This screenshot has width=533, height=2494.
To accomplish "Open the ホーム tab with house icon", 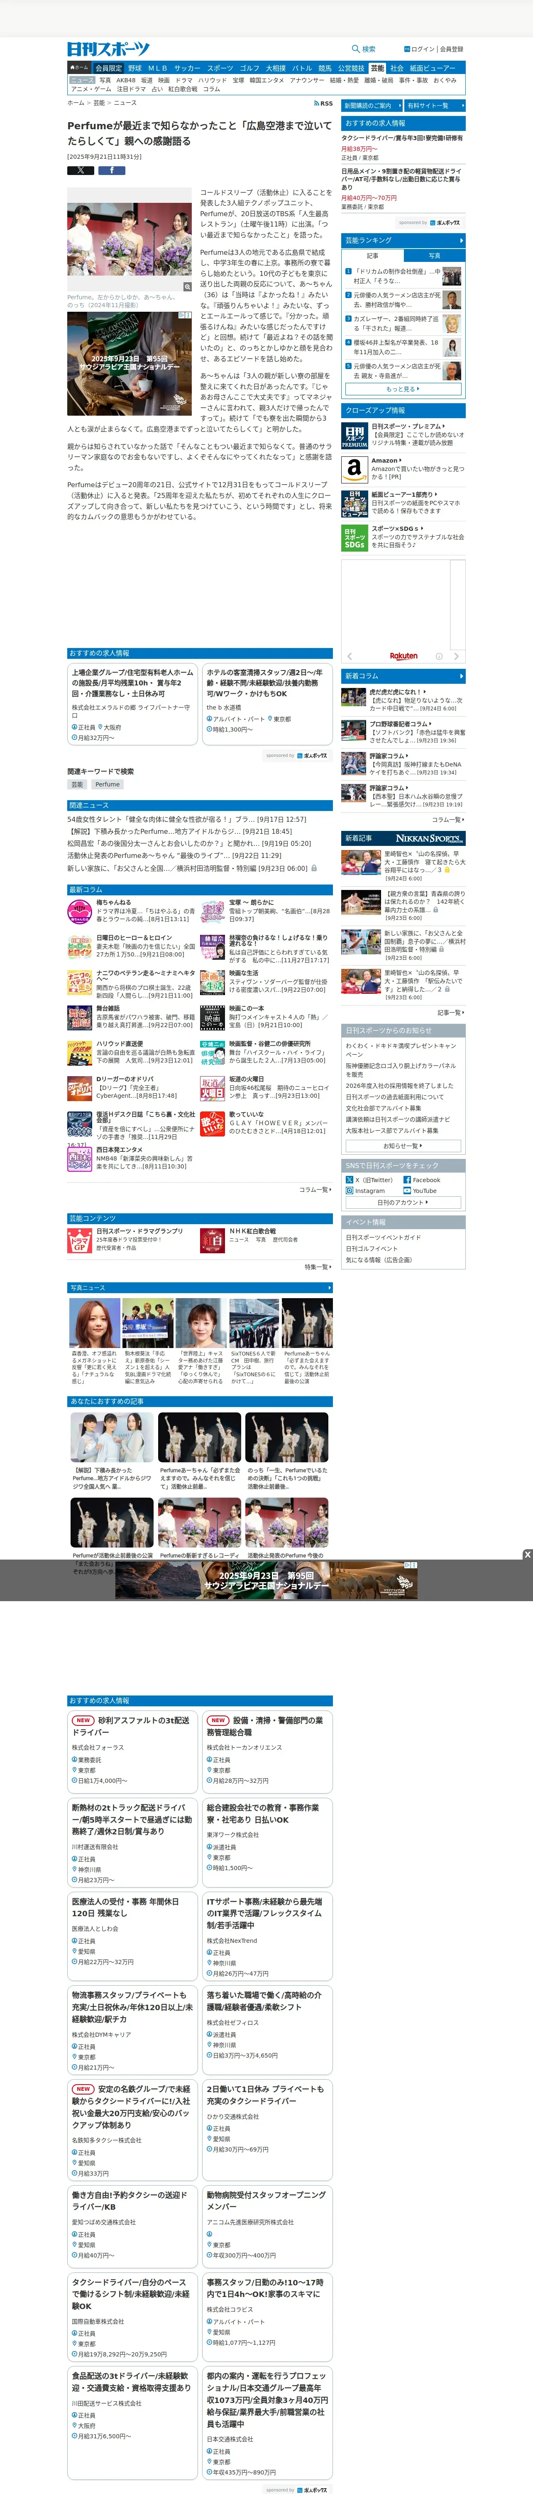I will click(79, 68).
